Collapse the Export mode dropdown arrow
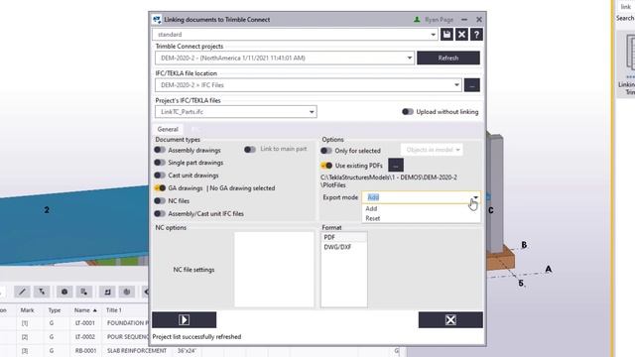The image size is (635, 357). click(475, 197)
